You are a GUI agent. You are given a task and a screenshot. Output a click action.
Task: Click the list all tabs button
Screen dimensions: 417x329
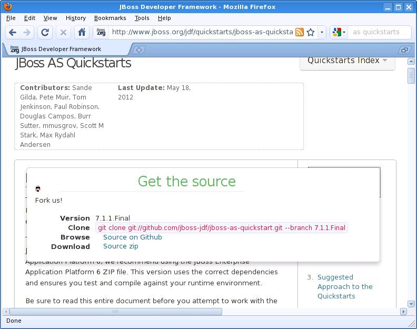click(404, 49)
